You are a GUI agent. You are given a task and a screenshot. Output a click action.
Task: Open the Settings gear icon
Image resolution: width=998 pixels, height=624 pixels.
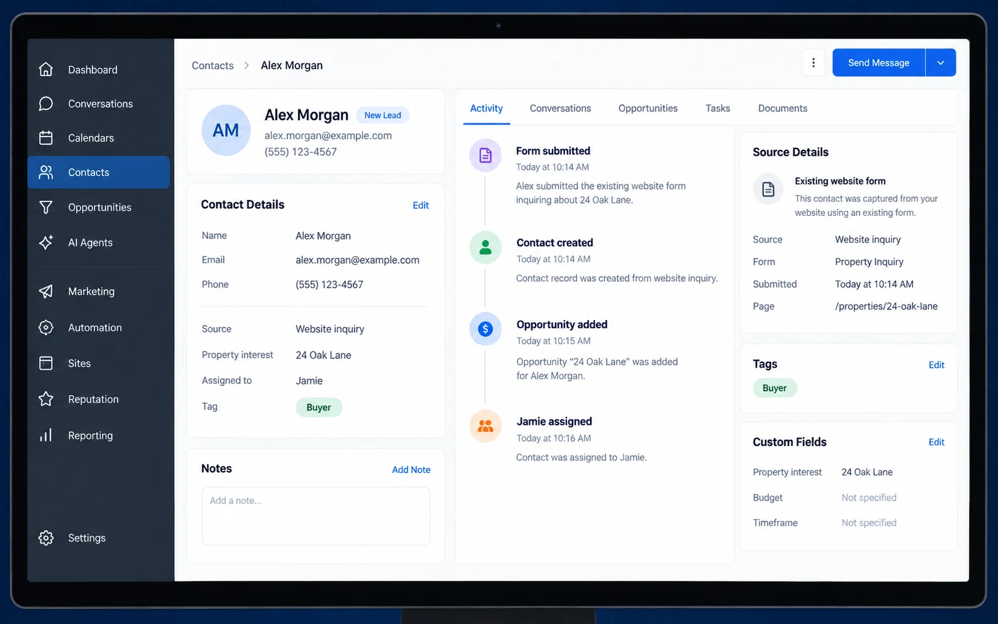coord(46,538)
